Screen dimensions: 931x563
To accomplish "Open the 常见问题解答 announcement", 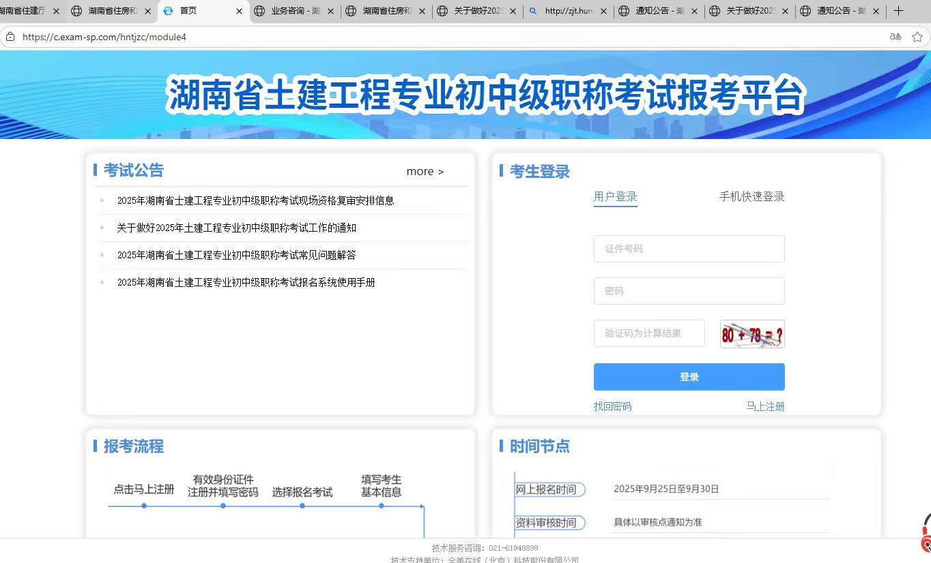I will pyautogui.click(x=236, y=255).
